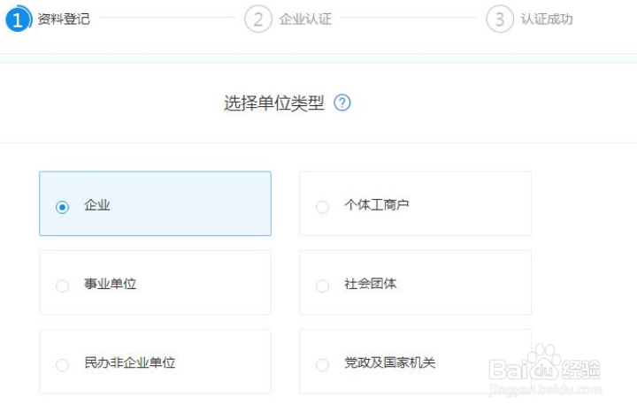Select the 社会团体 radio button
This screenshot has width=637, height=412.
(x=322, y=286)
